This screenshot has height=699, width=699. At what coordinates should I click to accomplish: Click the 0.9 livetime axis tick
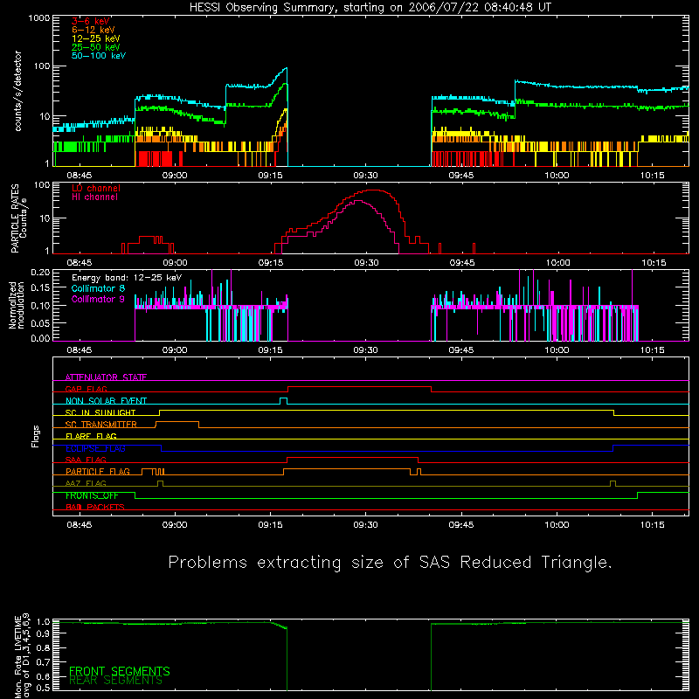(x=43, y=633)
